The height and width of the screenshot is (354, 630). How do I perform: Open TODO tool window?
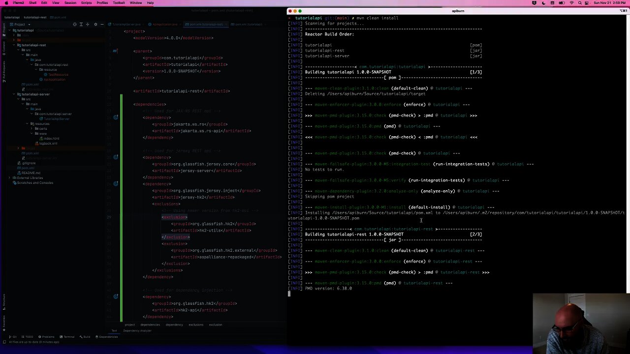click(28, 337)
